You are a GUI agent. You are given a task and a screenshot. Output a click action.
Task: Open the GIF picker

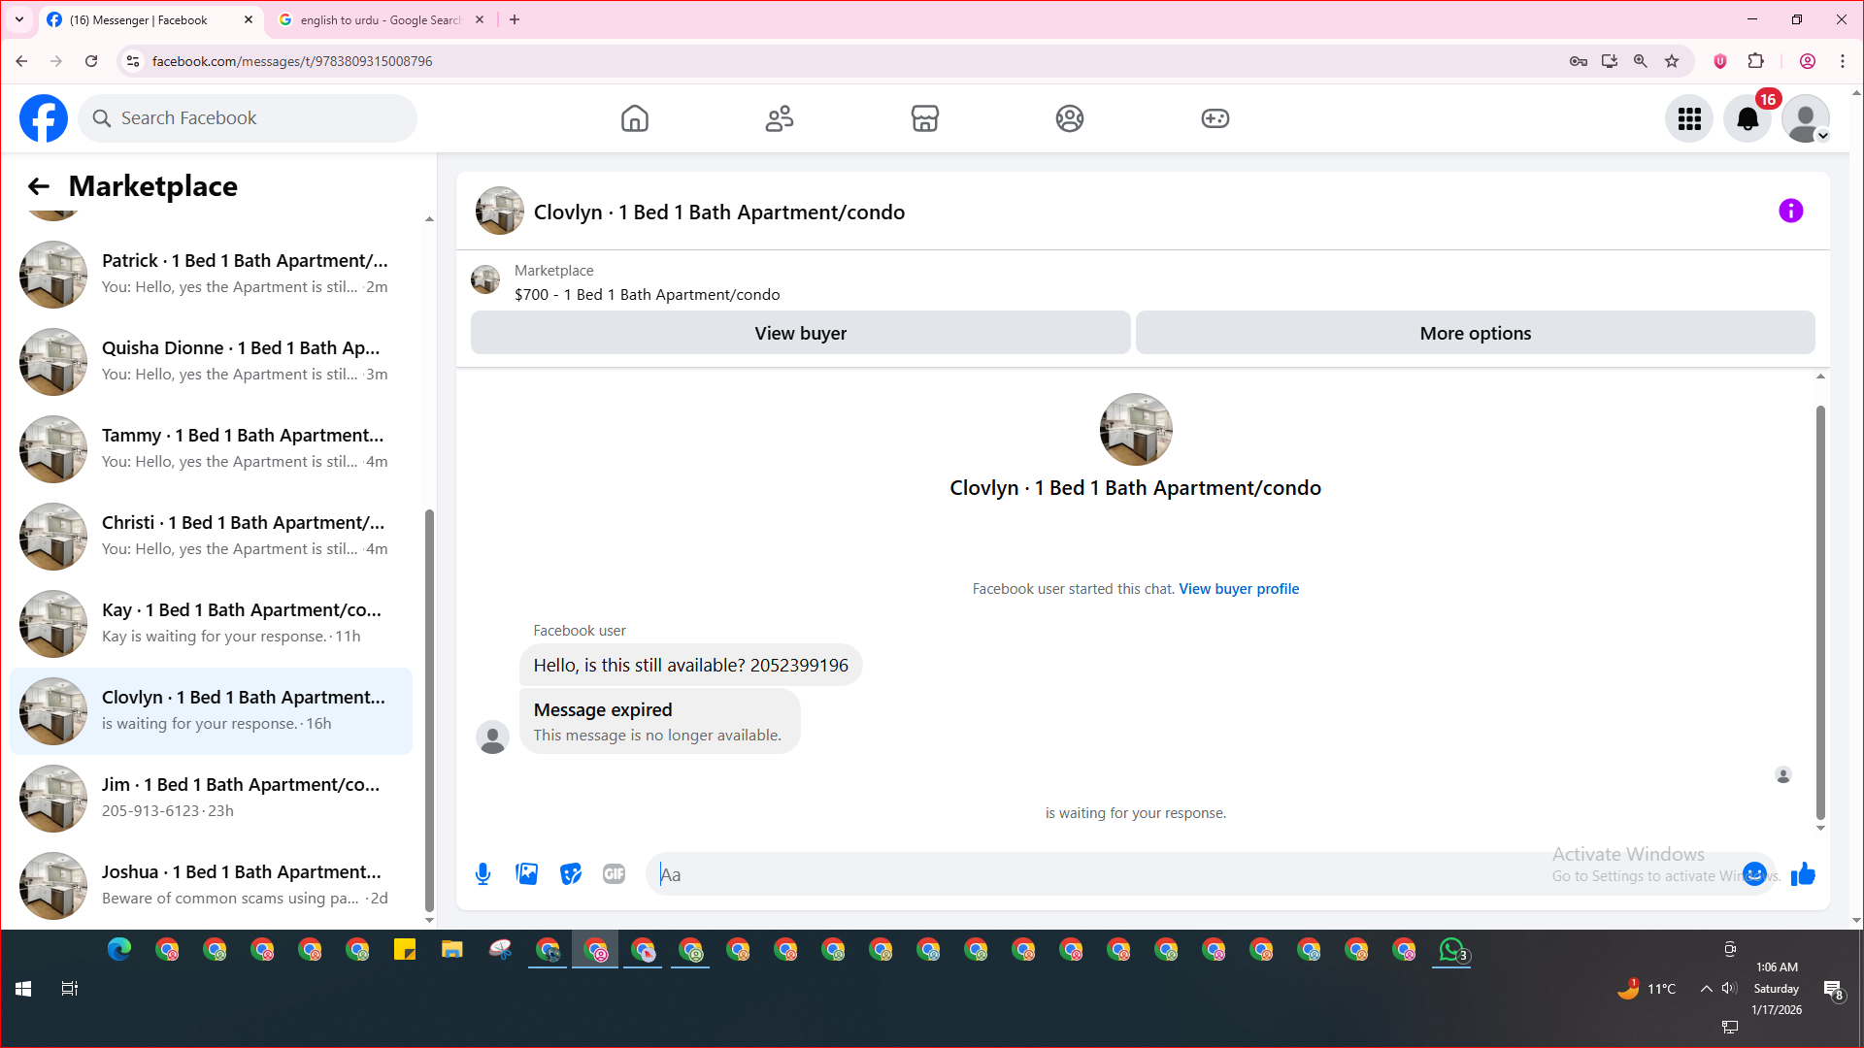coord(614,874)
